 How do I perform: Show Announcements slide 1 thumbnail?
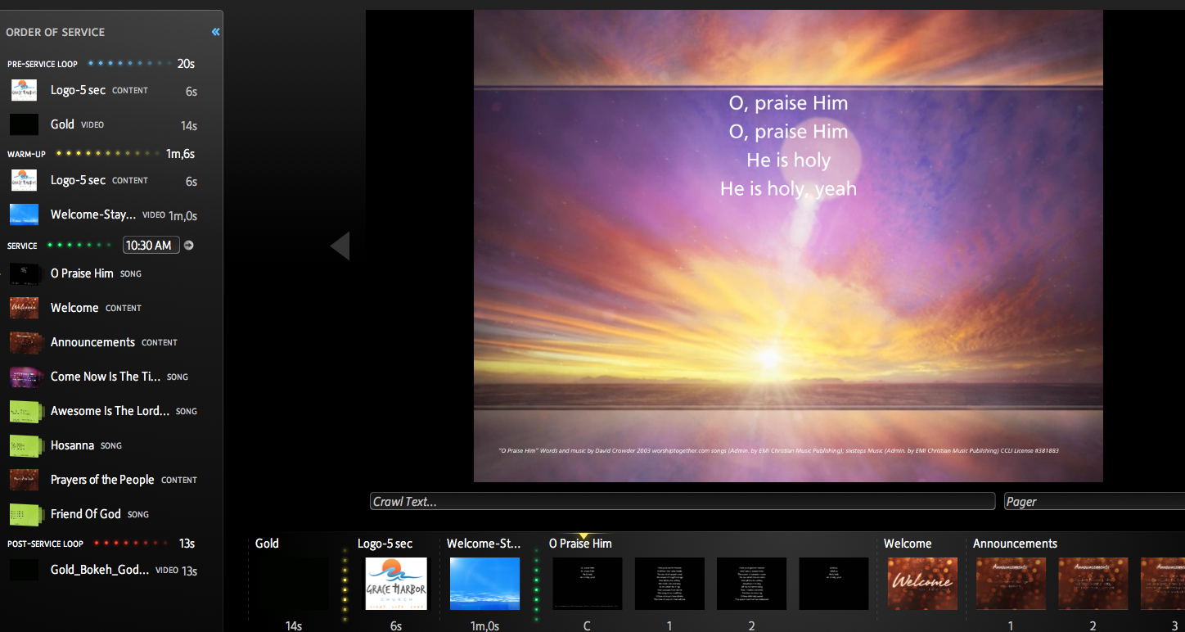(x=1011, y=584)
